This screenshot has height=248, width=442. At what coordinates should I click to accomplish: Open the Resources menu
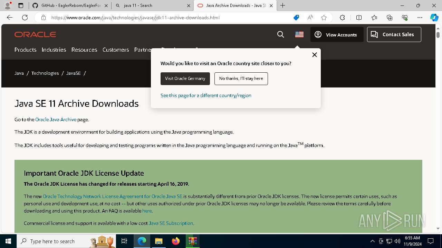click(x=84, y=50)
